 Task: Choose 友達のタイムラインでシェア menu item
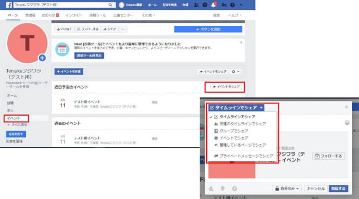[x=243, y=124]
